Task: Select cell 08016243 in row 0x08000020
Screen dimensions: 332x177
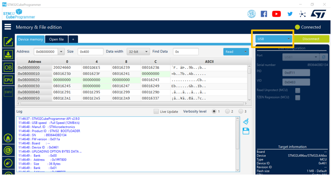Action: [156, 80]
